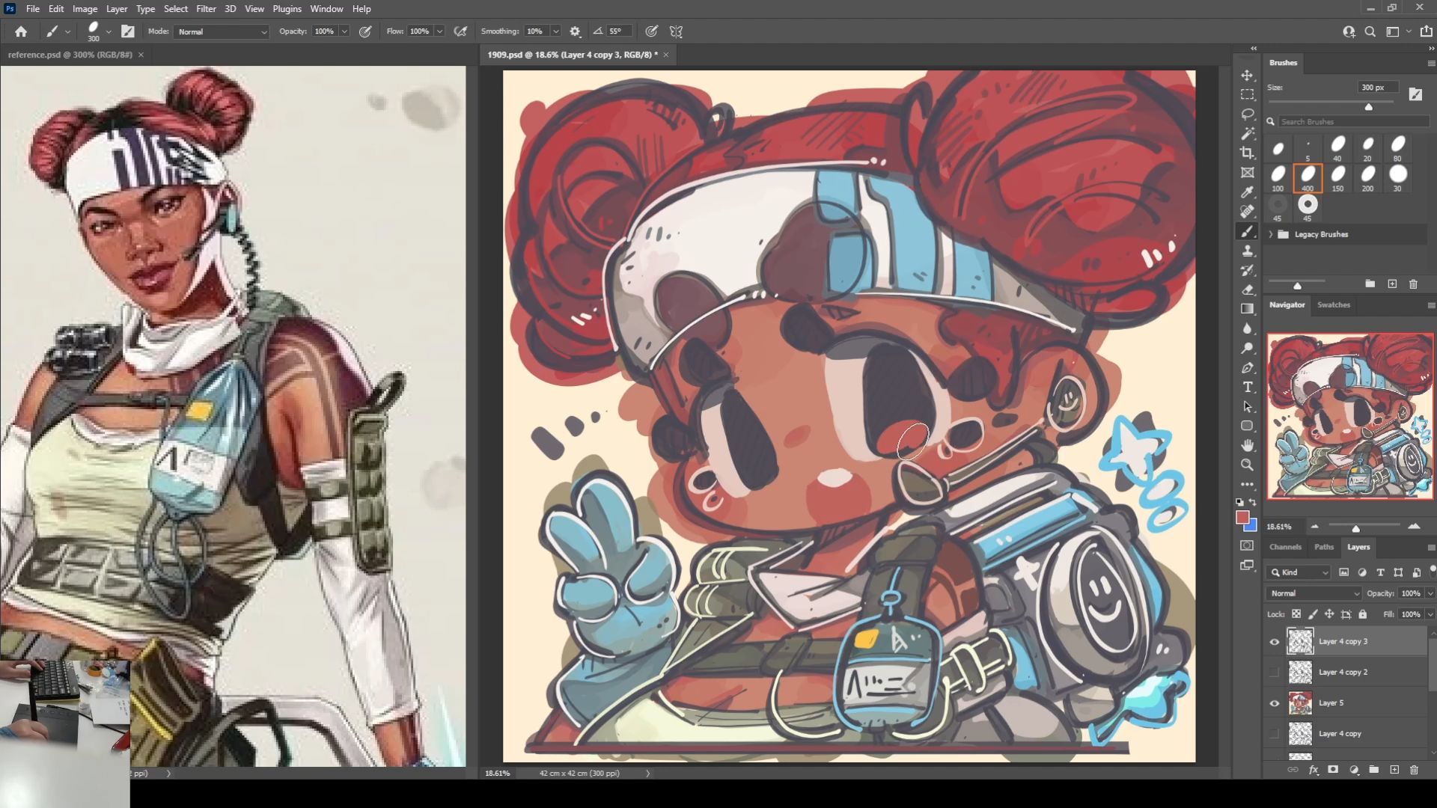
Task: Click the Search Brushes field
Action: (1353, 121)
